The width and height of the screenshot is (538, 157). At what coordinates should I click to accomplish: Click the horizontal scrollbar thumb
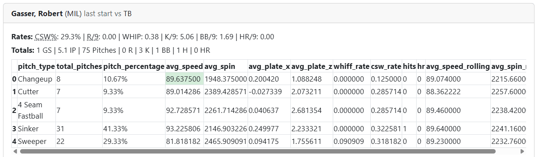click(258, 151)
